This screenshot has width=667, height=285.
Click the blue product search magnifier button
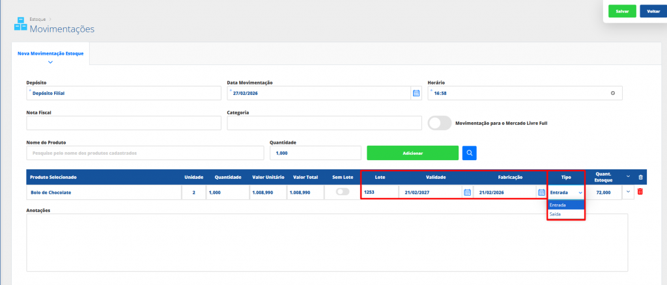pos(470,153)
